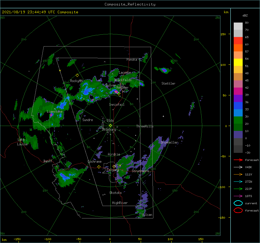Click the yellow diamond marker below Cochrane
The height and width of the screenshot is (243, 260).
[99, 167]
